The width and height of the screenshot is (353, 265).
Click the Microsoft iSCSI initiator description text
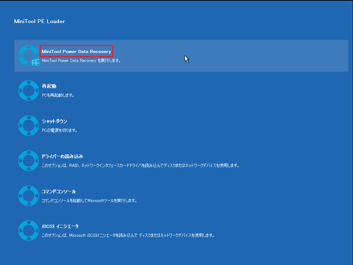pyautogui.click(x=128, y=235)
